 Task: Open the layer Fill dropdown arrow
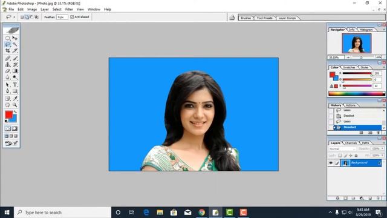pos(383,156)
